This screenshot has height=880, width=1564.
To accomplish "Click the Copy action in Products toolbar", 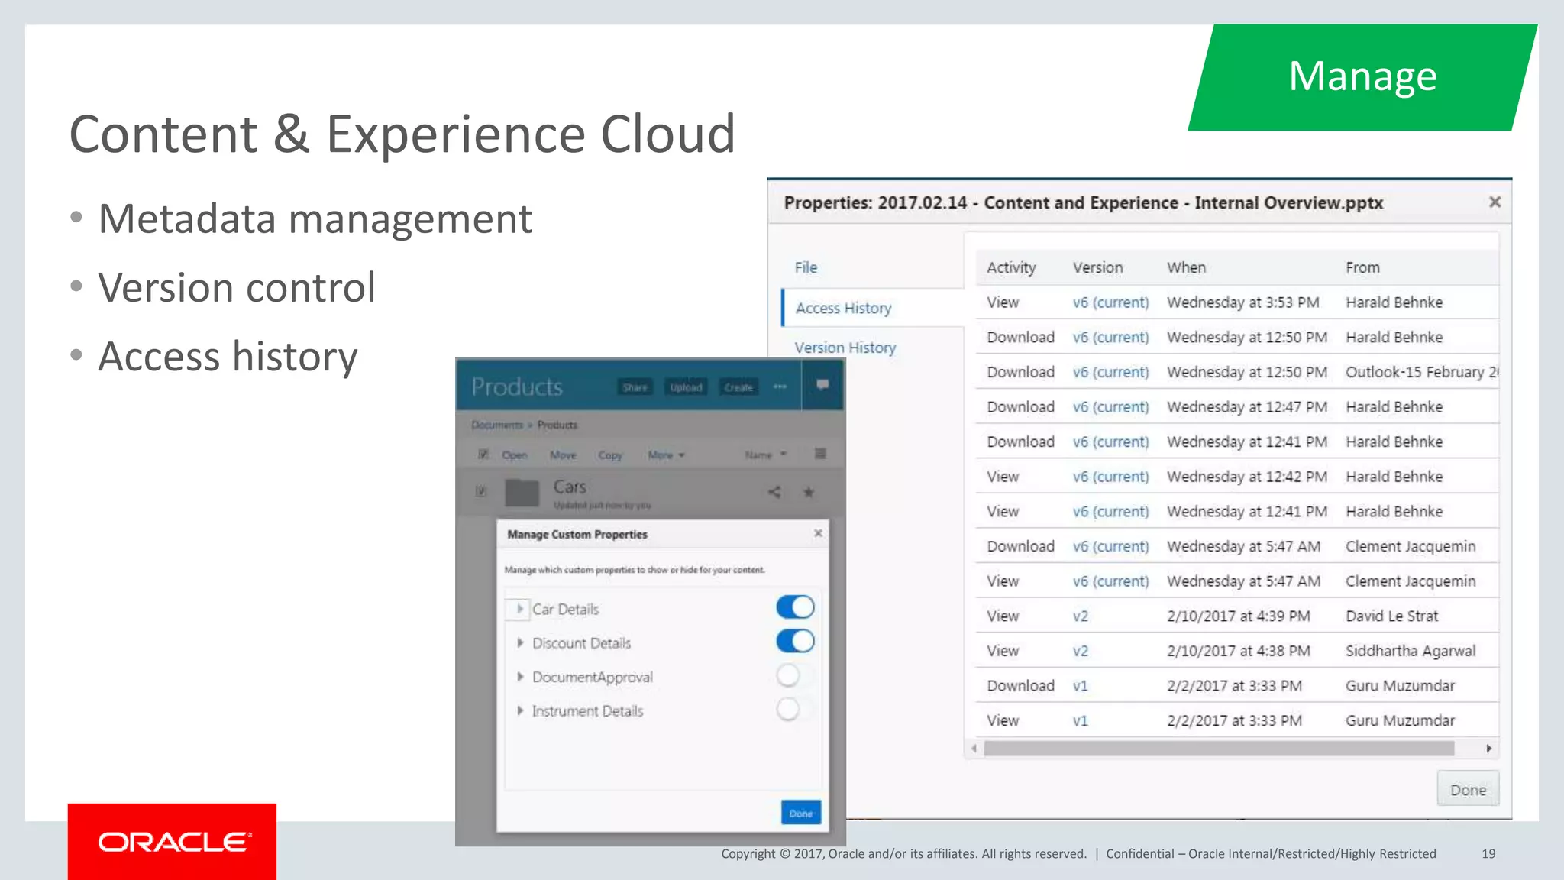I will (610, 455).
